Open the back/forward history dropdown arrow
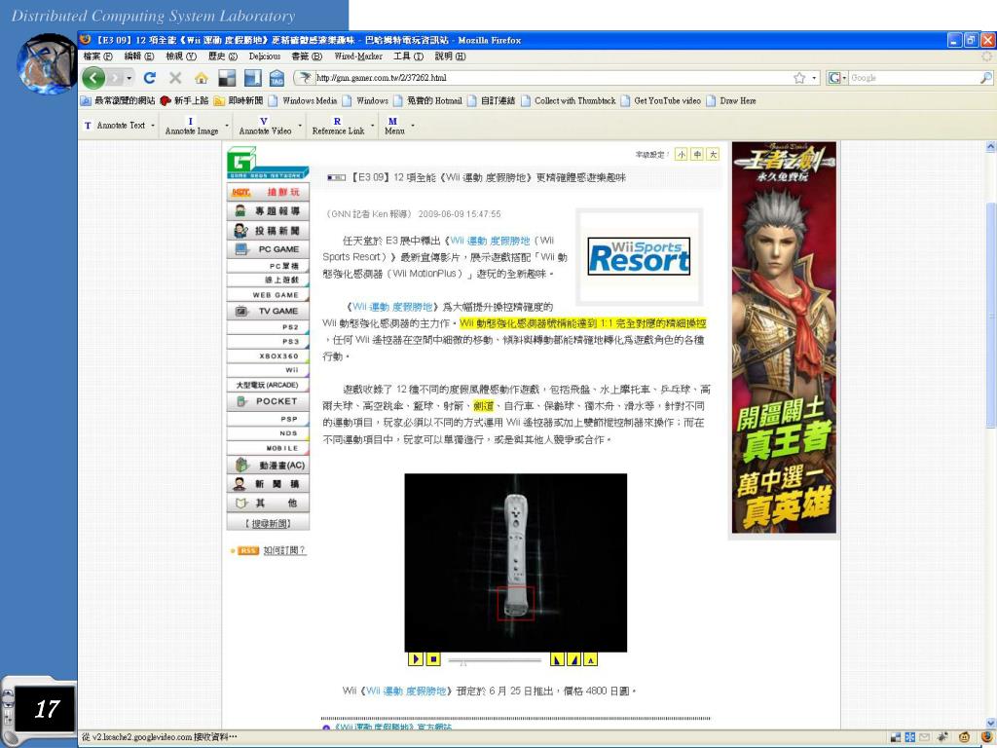The height and width of the screenshot is (748, 997). (129, 78)
